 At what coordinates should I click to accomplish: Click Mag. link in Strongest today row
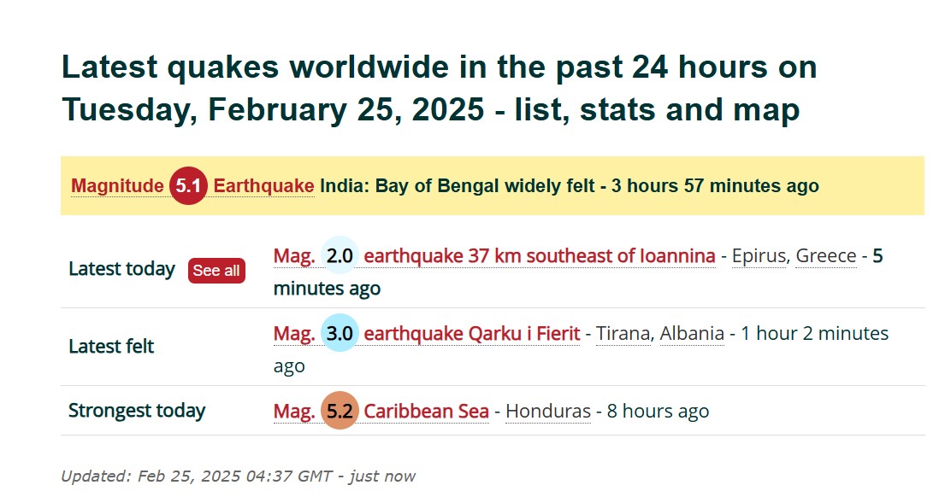tap(294, 411)
